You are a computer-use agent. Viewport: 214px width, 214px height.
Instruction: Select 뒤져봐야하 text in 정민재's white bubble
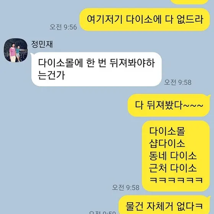(132, 63)
